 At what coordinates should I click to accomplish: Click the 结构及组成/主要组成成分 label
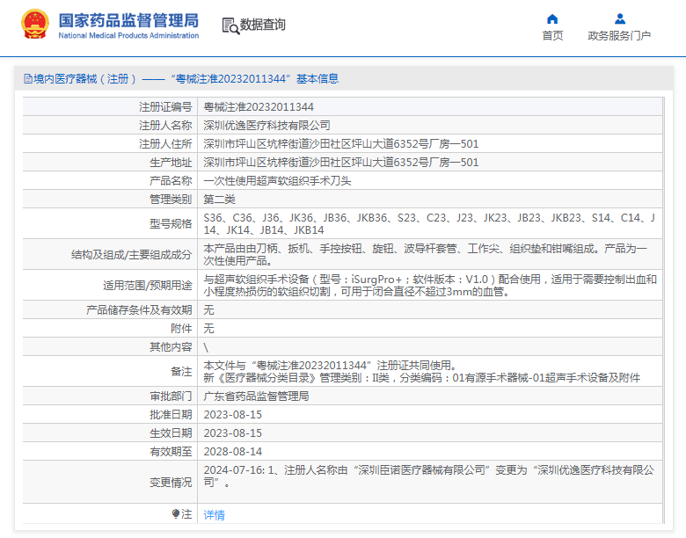[132, 255]
